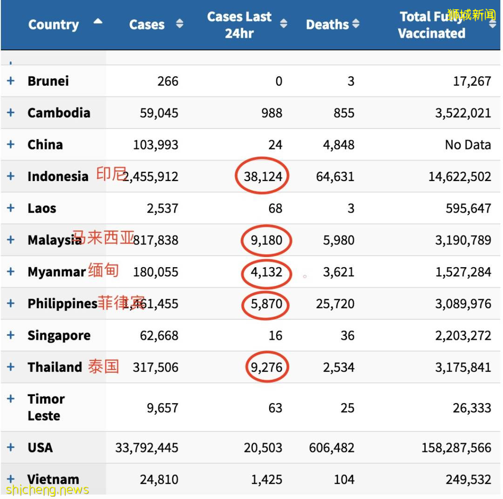Toggle sorting on the Country column
Screen dimensions: 503x499
click(54, 24)
